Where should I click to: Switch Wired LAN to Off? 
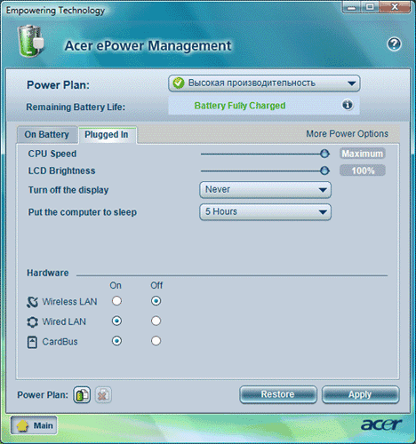[x=156, y=321]
